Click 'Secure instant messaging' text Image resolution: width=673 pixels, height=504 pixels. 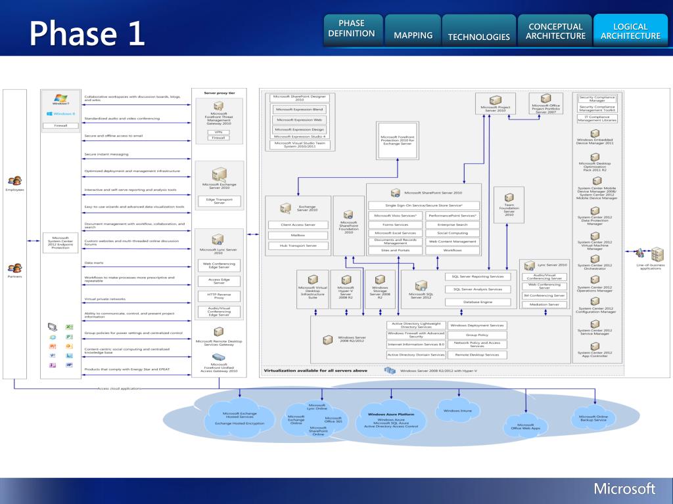(106, 154)
